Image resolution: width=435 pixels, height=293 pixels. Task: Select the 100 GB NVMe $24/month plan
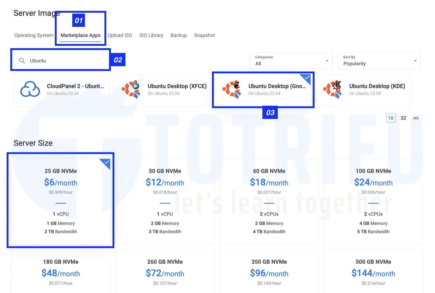[x=373, y=201]
